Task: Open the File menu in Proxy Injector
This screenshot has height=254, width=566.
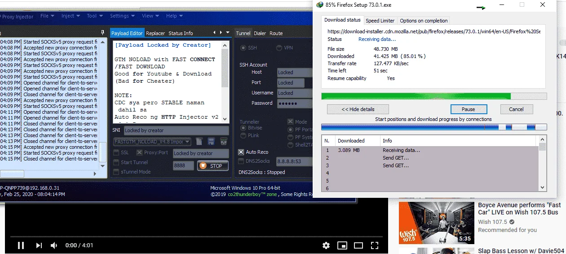Action: pos(47,16)
